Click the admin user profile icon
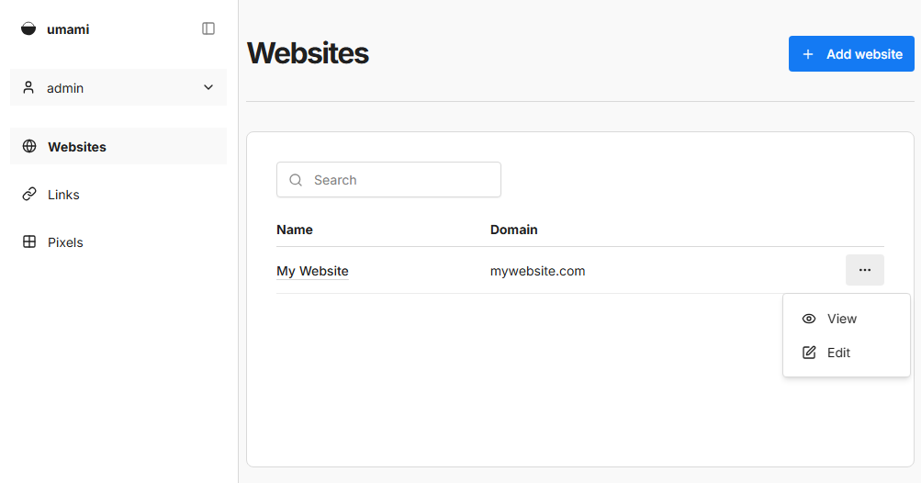The height and width of the screenshot is (483, 921). pyautogui.click(x=28, y=88)
